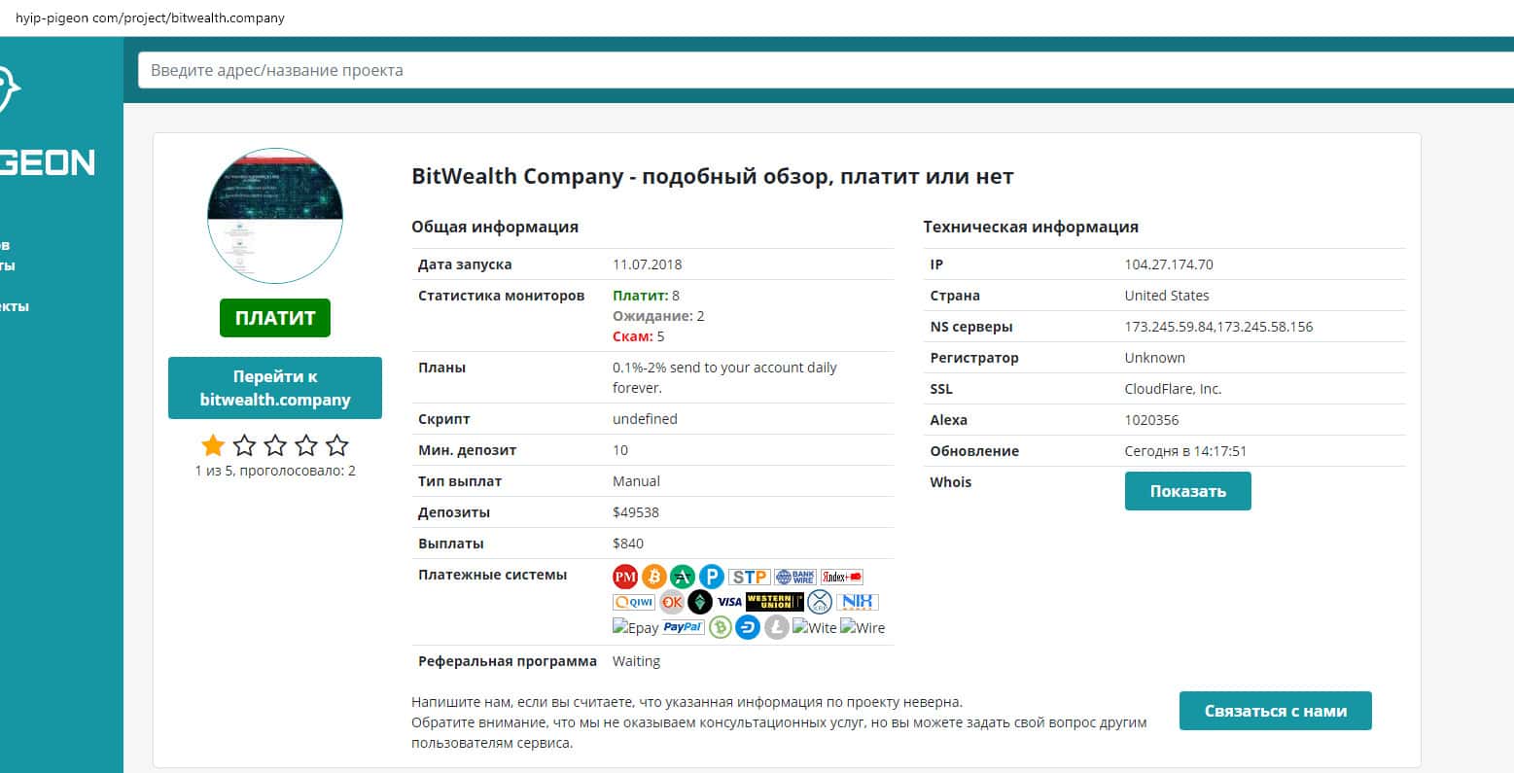The image size is (1514, 773).
Task: Click the VISA payment logo
Action: (729, 602)
